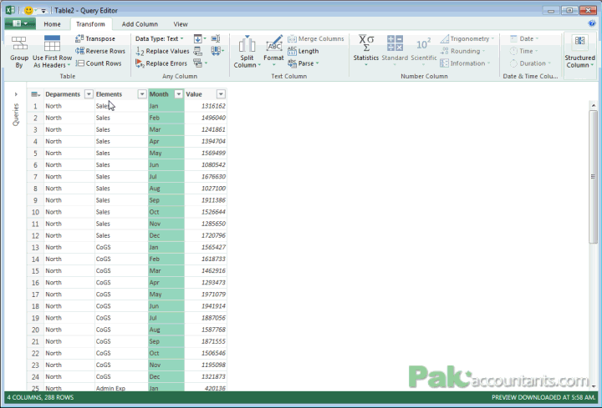Click the Duration command in ribbon
The image size is (602, 408).
coord(530,63)
